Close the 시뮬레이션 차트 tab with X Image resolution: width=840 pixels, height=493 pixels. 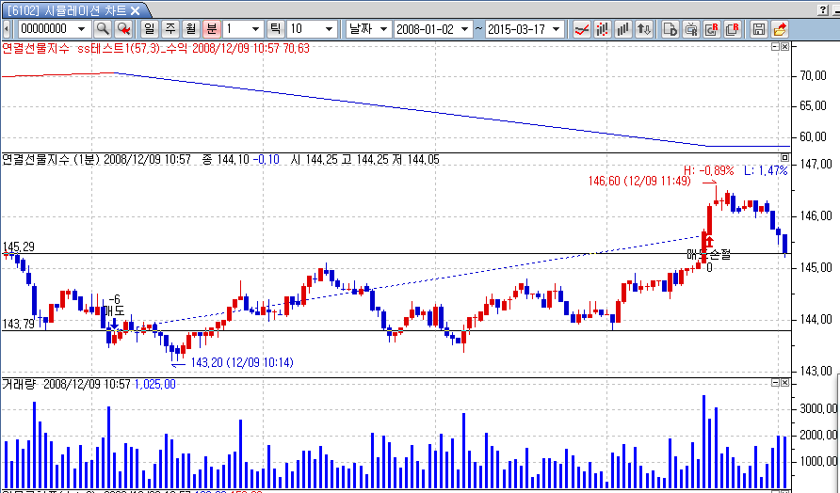(136, 10)
